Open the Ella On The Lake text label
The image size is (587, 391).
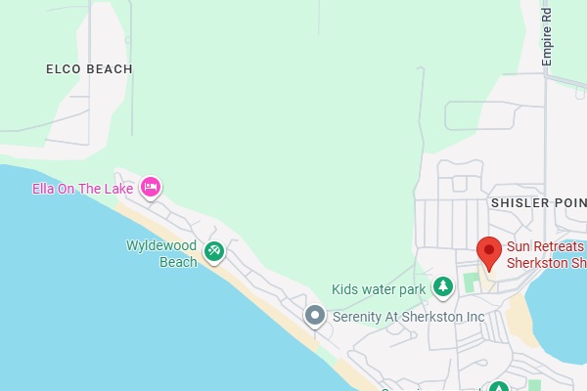pos(83,189)
